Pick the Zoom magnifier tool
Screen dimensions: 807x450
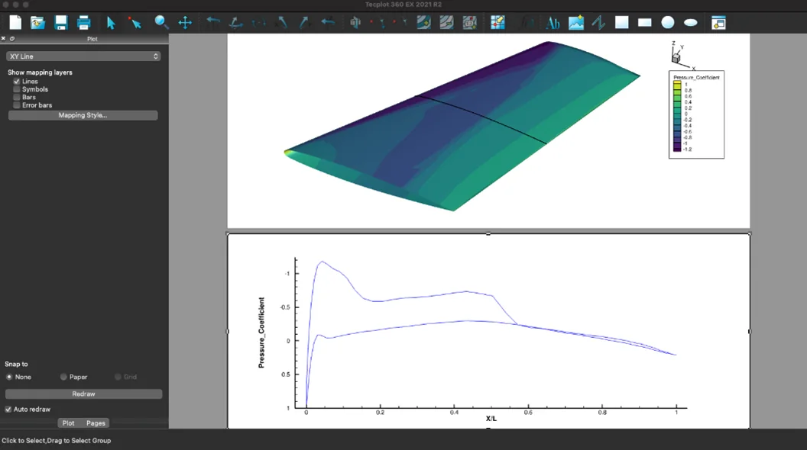[x=161, y=23]
